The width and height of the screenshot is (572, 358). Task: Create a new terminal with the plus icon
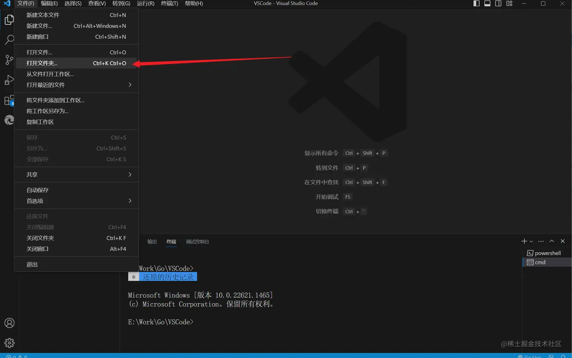[524, 241]
